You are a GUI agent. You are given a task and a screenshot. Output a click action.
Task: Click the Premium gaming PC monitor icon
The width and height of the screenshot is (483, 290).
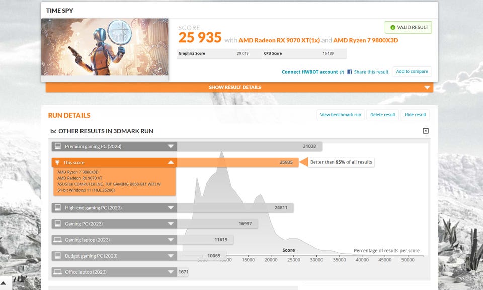click(57, 146)
